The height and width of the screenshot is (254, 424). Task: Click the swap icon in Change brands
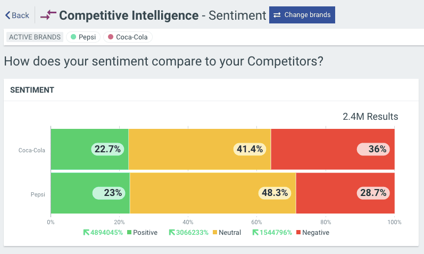[x=277, y=15]
